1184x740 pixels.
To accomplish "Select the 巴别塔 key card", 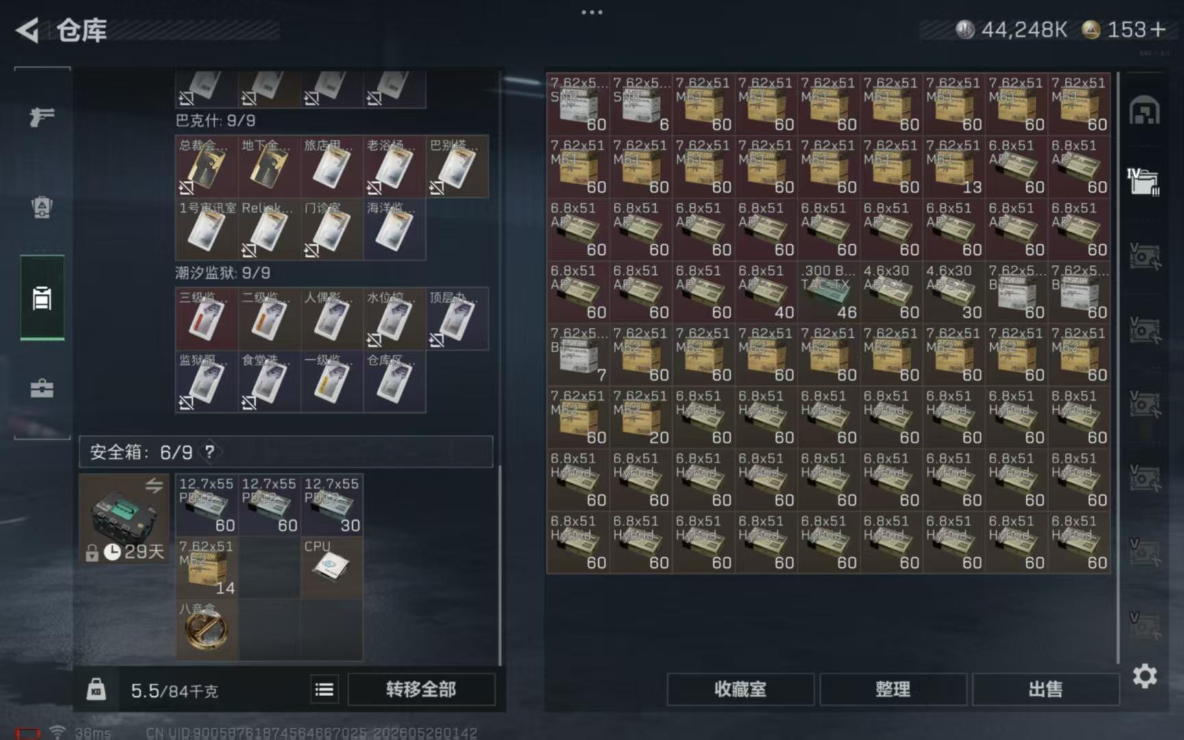I will click(x=457, y=166).
